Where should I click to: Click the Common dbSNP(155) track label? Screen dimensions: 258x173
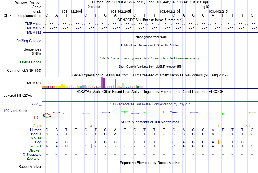pyautogui.click(x=24, y=70)
